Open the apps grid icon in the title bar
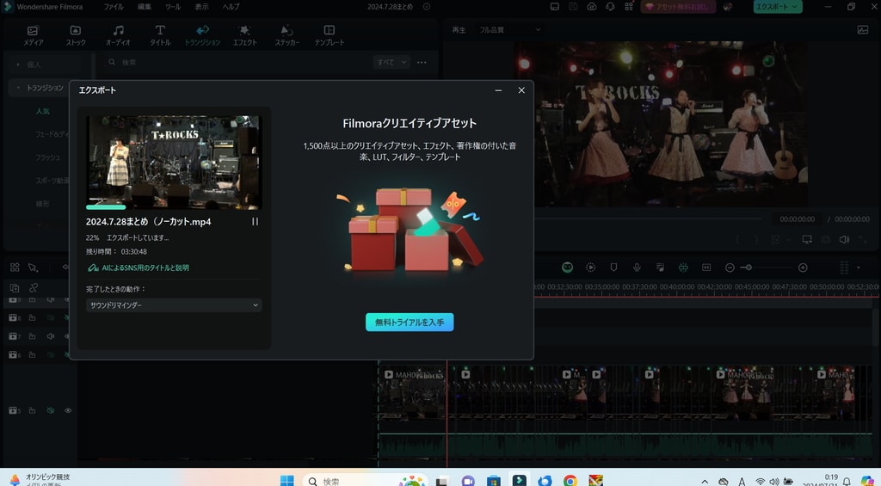Screen dimensions: 881x486 [629, 7]
